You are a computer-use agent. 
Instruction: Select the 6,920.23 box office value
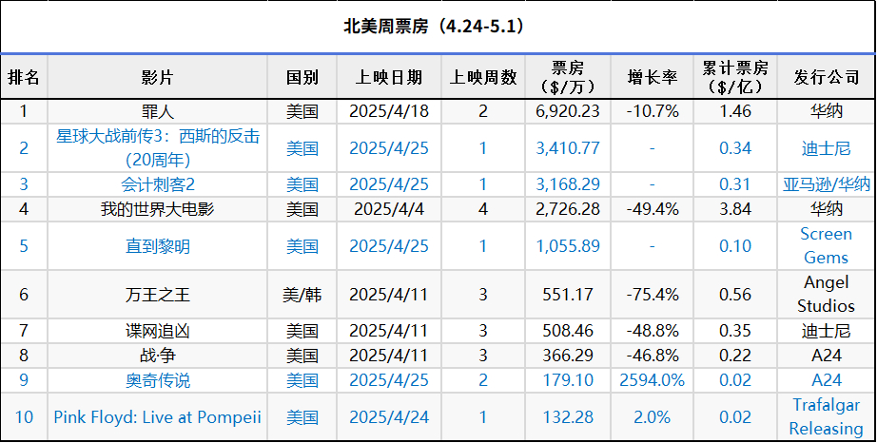pyautogui.click(x=568, y=111)
